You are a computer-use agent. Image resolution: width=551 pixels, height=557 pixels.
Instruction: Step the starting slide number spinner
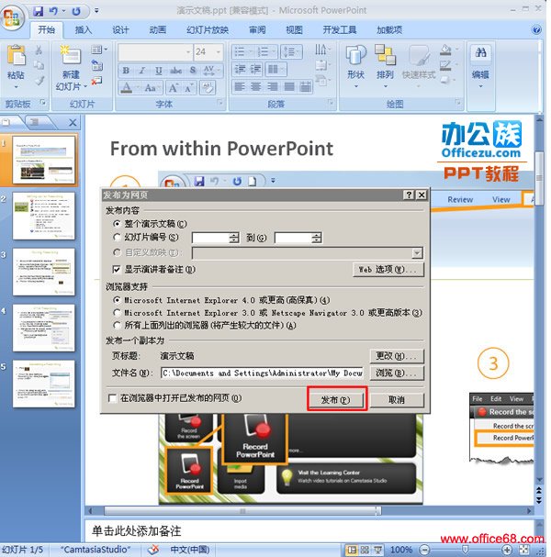tap(234, 238)
